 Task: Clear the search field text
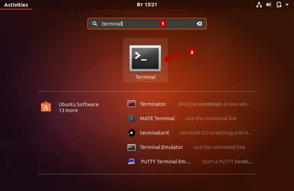point(199,23)
